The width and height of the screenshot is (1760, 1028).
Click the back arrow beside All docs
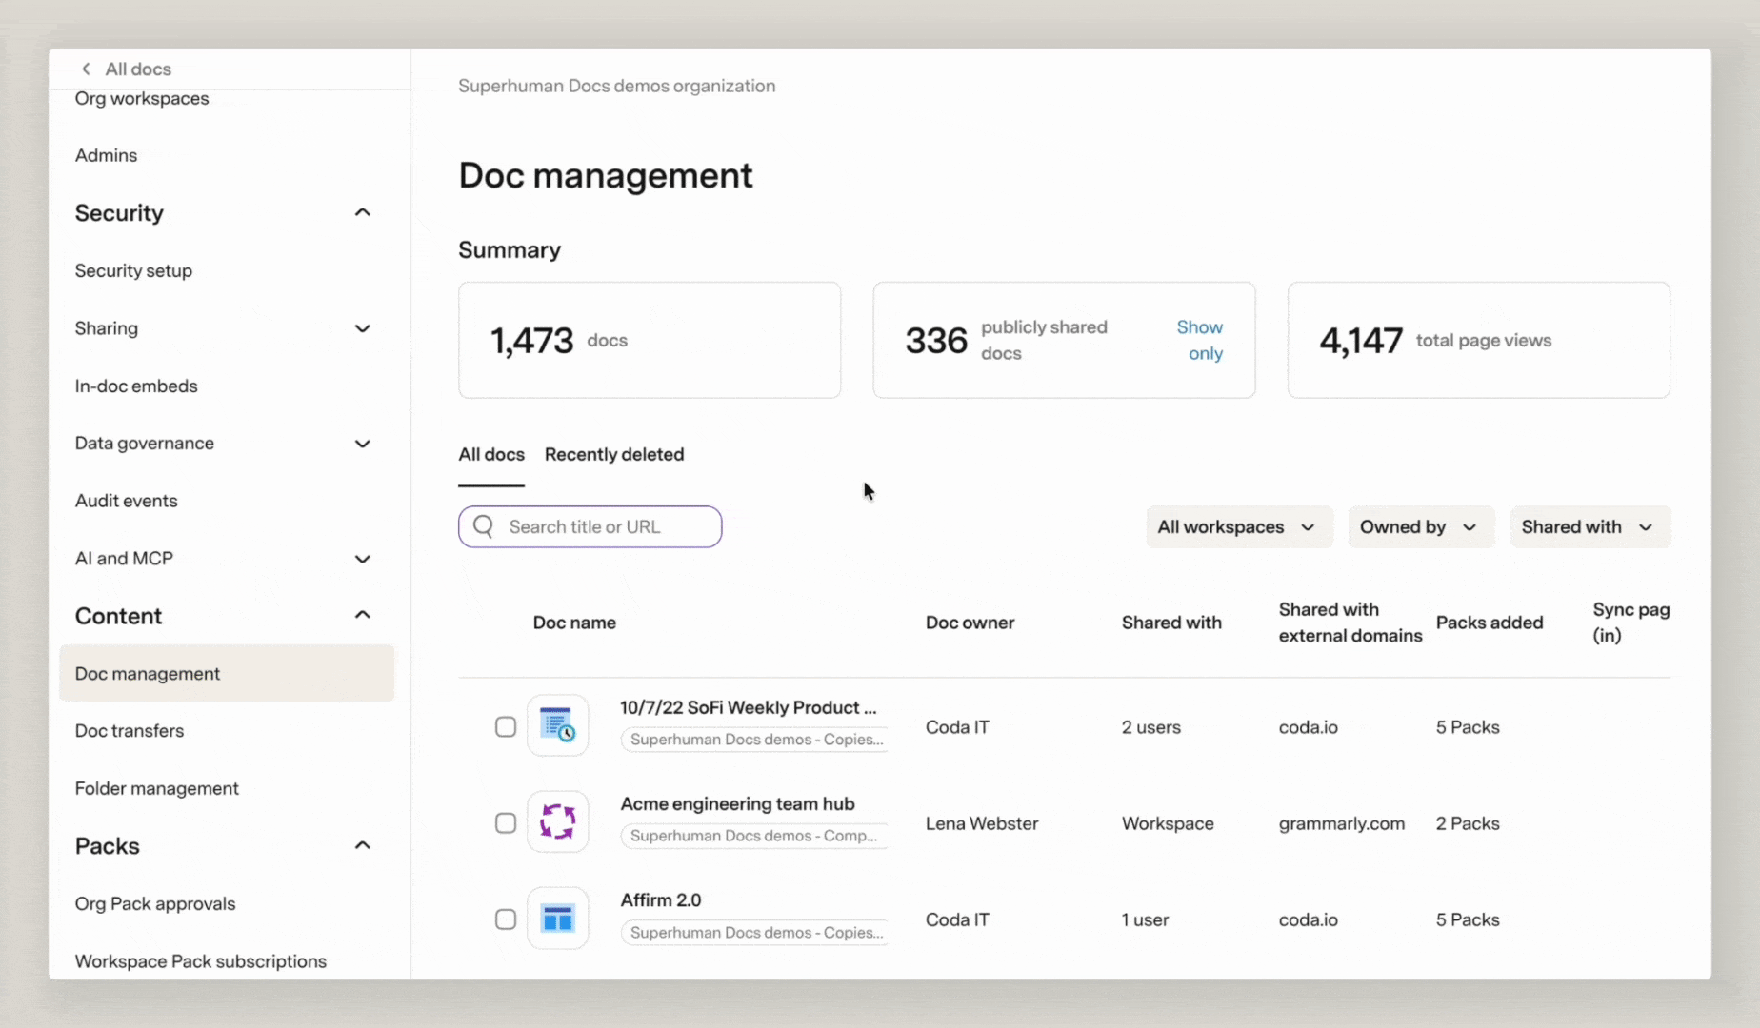click(x=87, y=69)
